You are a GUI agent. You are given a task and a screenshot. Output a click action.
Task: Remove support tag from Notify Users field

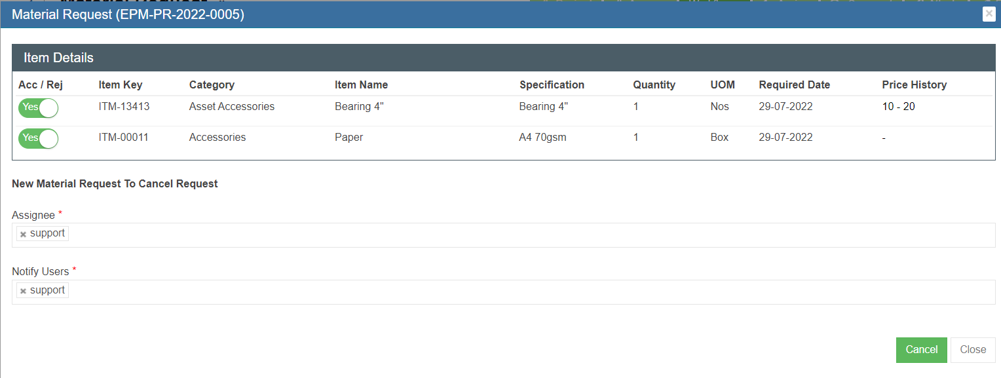(x=23, y=292)
